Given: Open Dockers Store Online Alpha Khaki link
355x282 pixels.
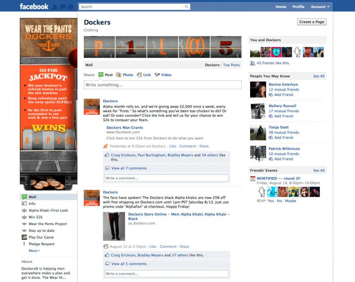Looking at the screenshot, I should pyautogui.click(x=179, y=216).
